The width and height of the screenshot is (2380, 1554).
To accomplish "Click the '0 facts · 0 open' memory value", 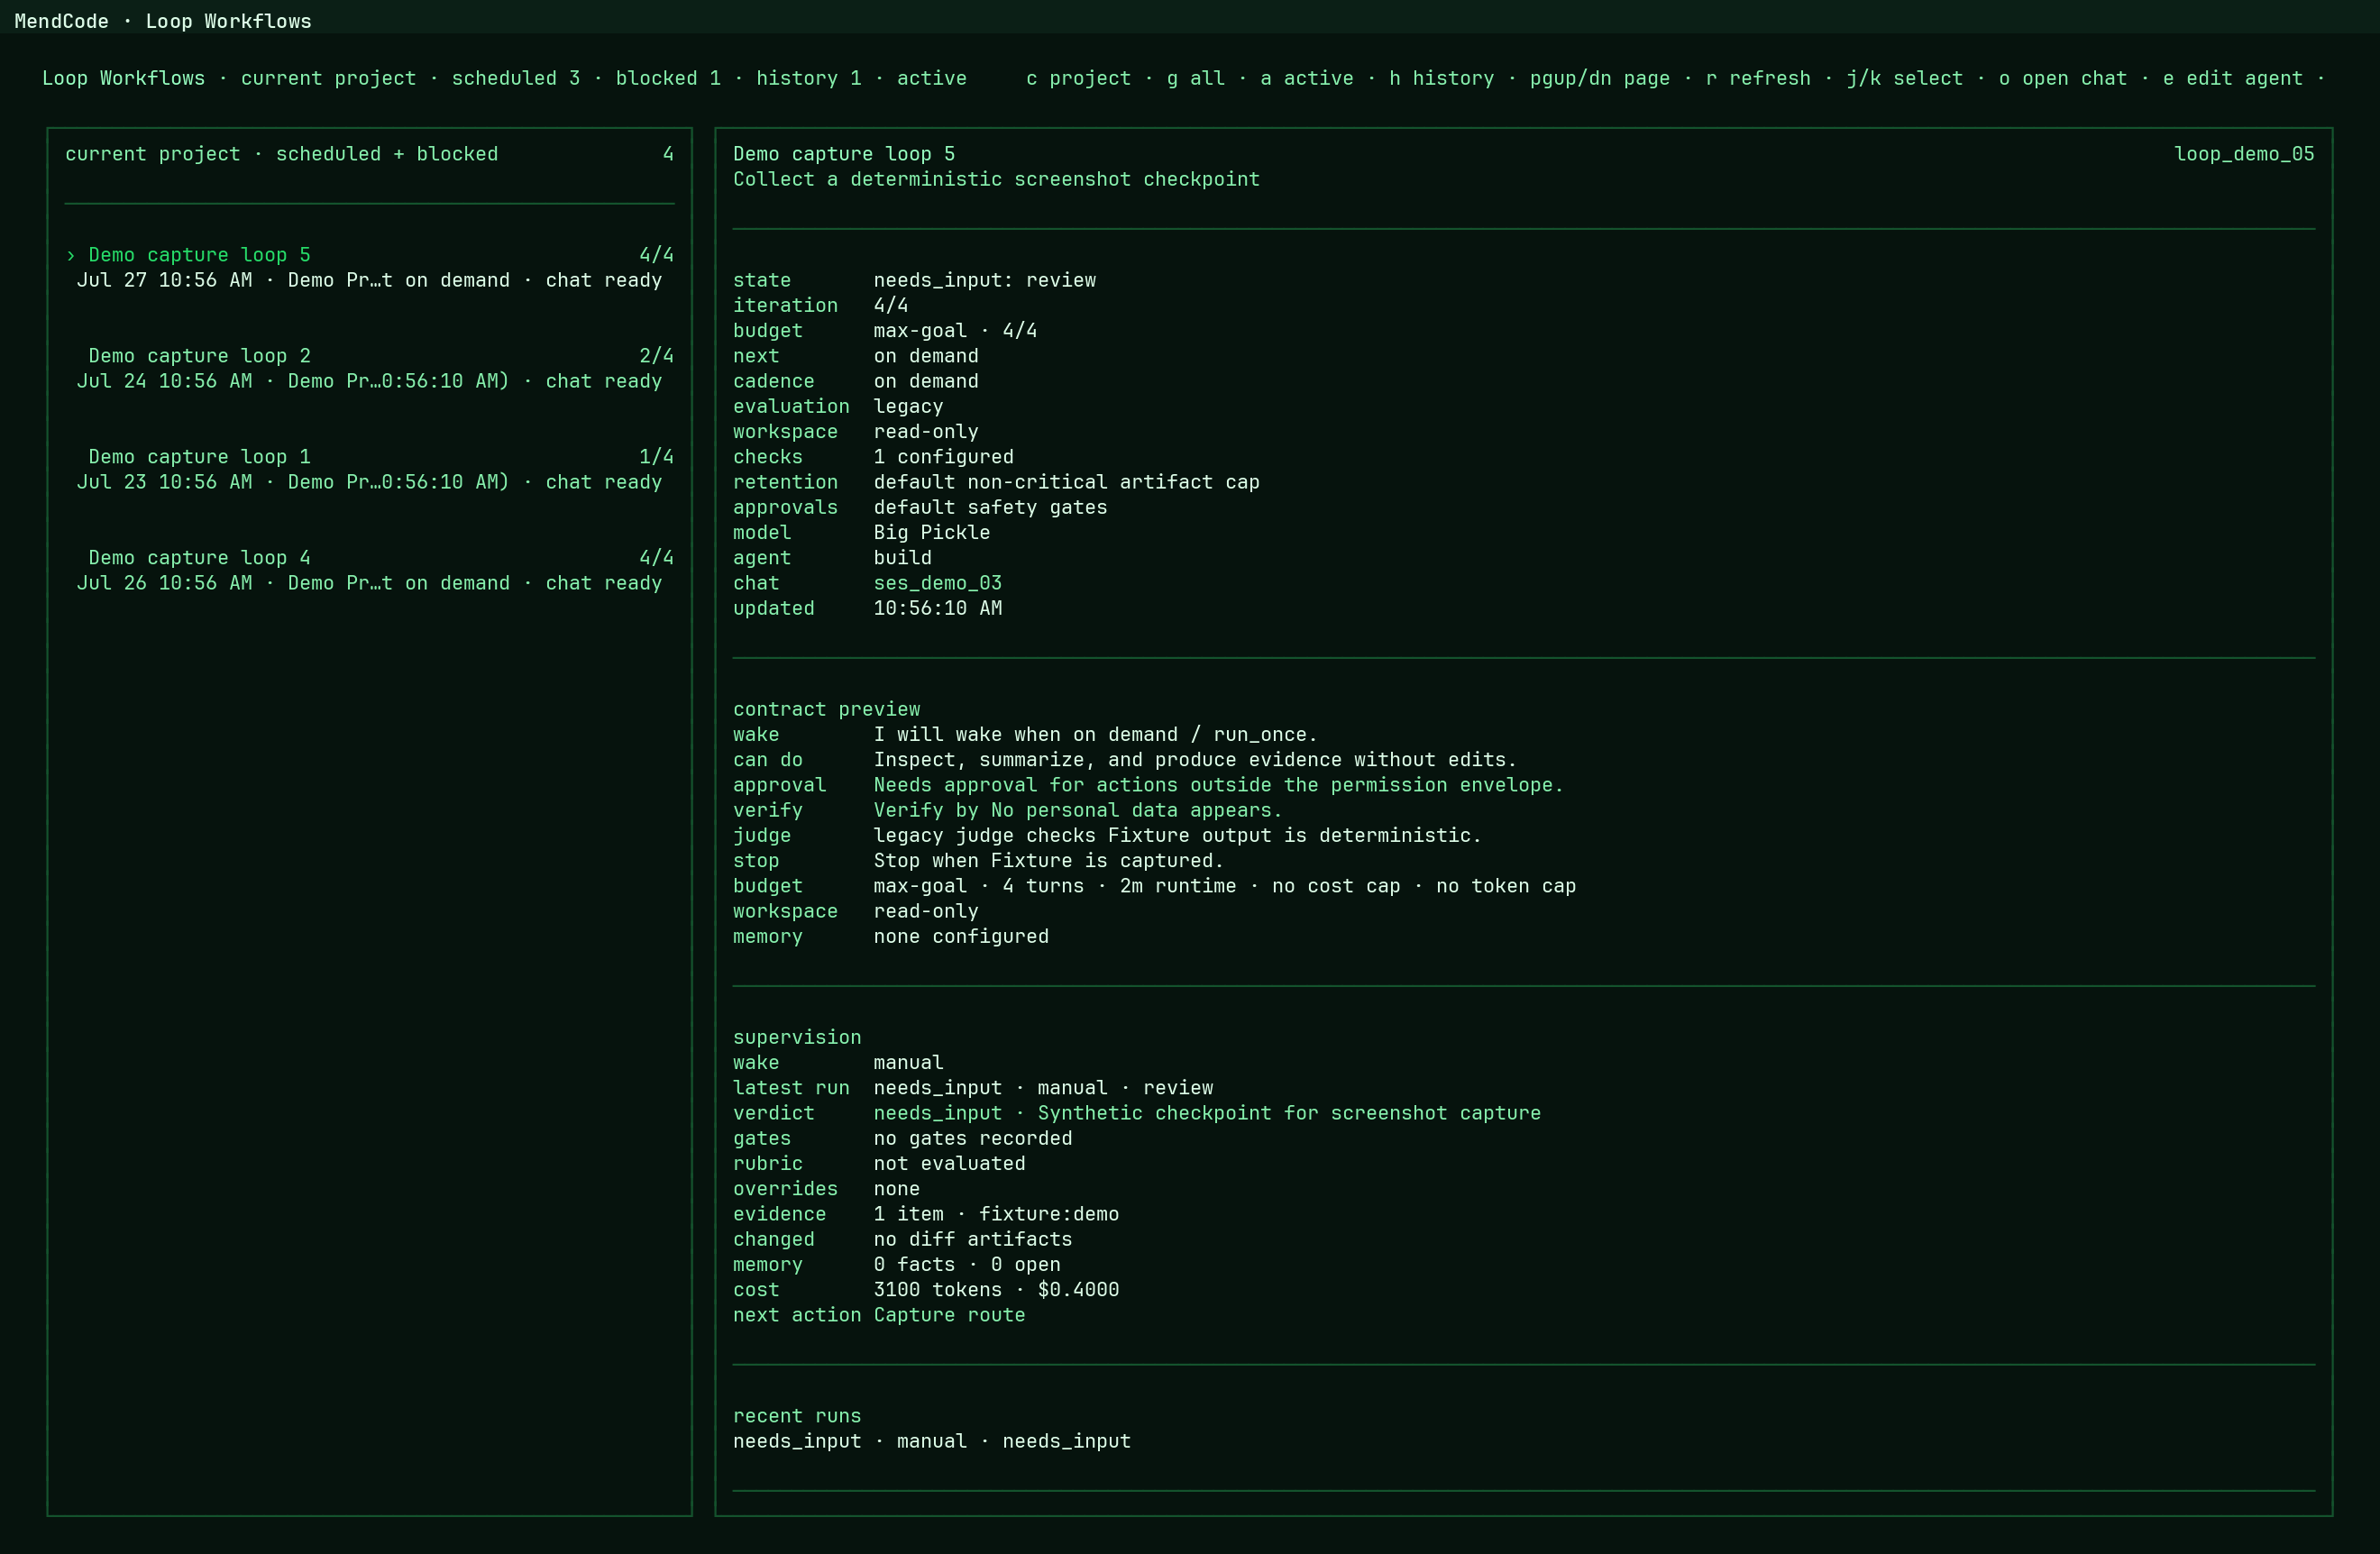I will [966, 1264].
